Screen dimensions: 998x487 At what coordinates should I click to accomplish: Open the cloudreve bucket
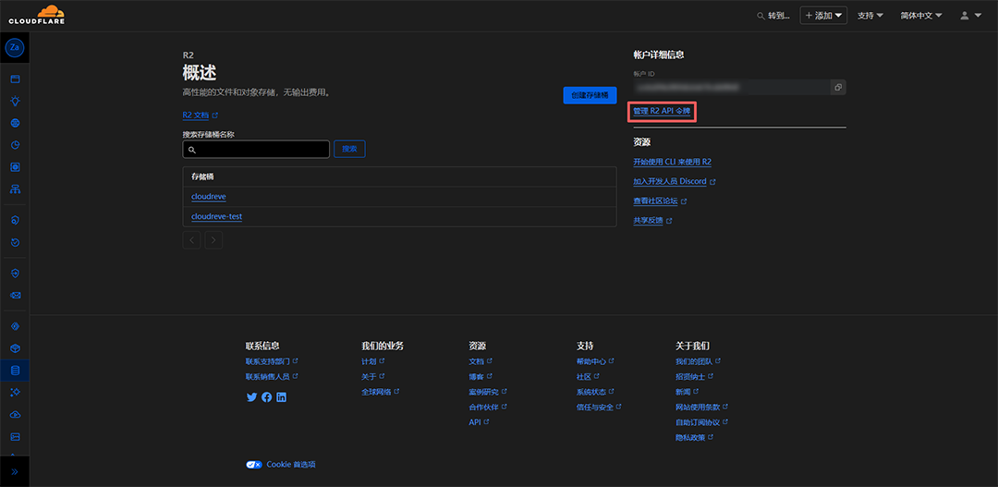(x=209, y=197)
